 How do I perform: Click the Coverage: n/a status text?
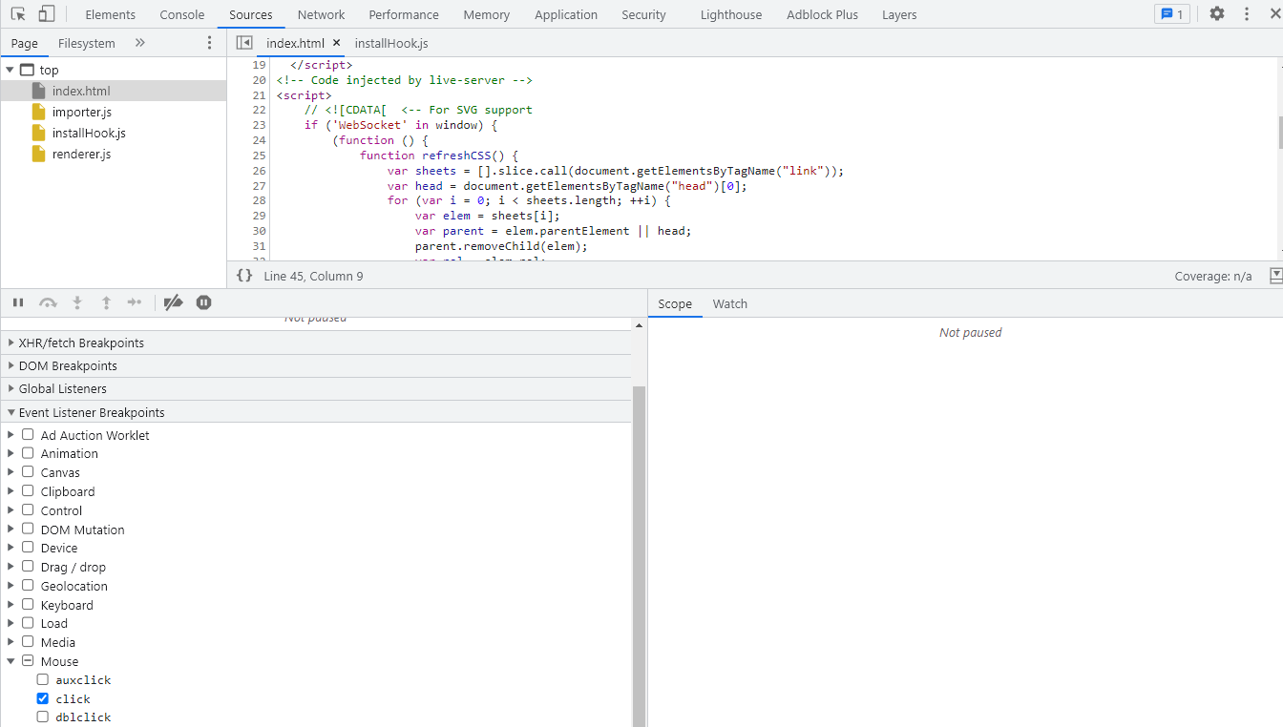1213,276
